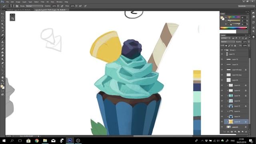This screenshot has width=256, height=144.
Task: Click the hue slider in Color panel
Action: tap(234, 17)
